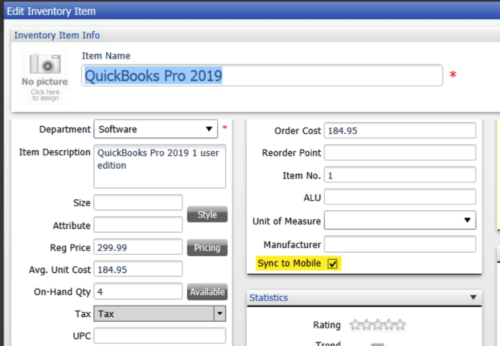Click the Statistics section title
This screenshot has width=500, height=346.
coord(269,298)
